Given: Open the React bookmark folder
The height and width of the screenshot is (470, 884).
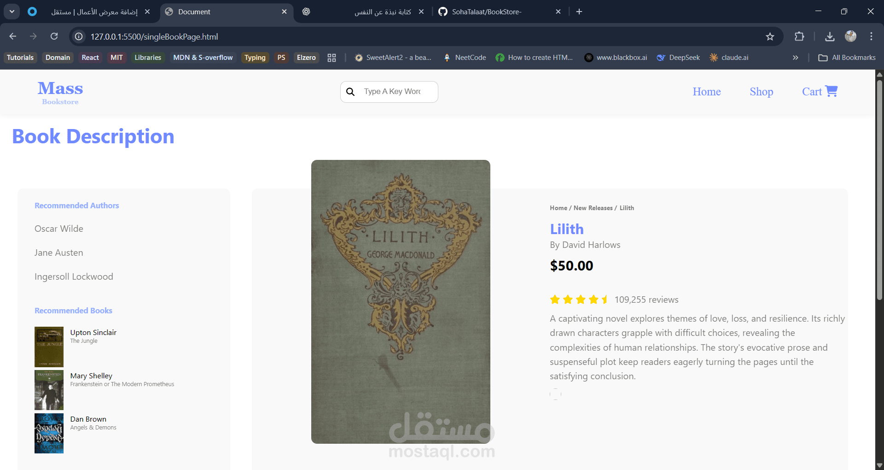Looking at the screenshot, I should 90,58.
